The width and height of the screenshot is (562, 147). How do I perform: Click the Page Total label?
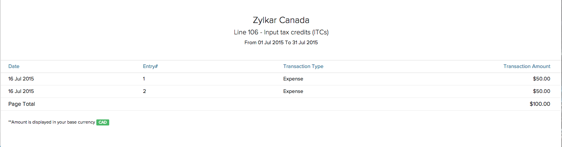click(x=22, y=104)
